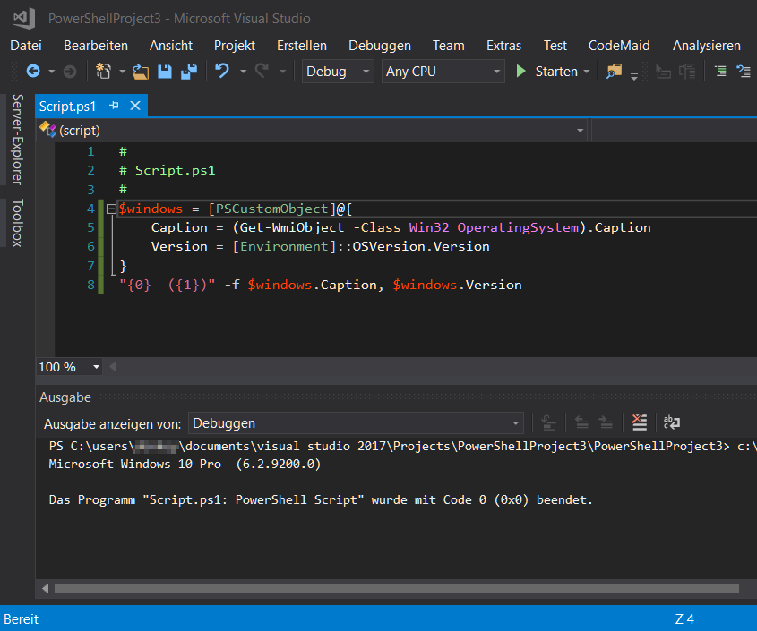Open the CodeMaid menu
The height and width of the screenshot is (631, 757).
coord(618,45)
